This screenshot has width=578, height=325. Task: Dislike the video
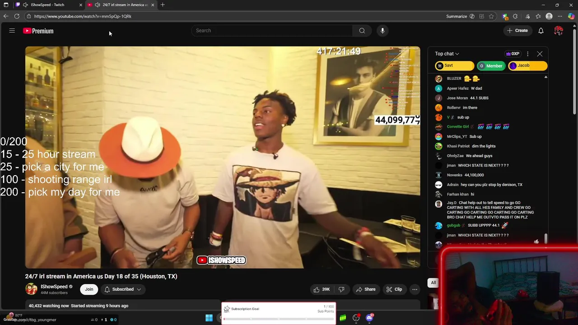(x=341, y=289)
